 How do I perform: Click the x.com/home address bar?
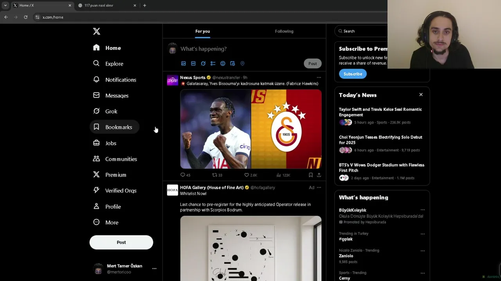(53, 17)
